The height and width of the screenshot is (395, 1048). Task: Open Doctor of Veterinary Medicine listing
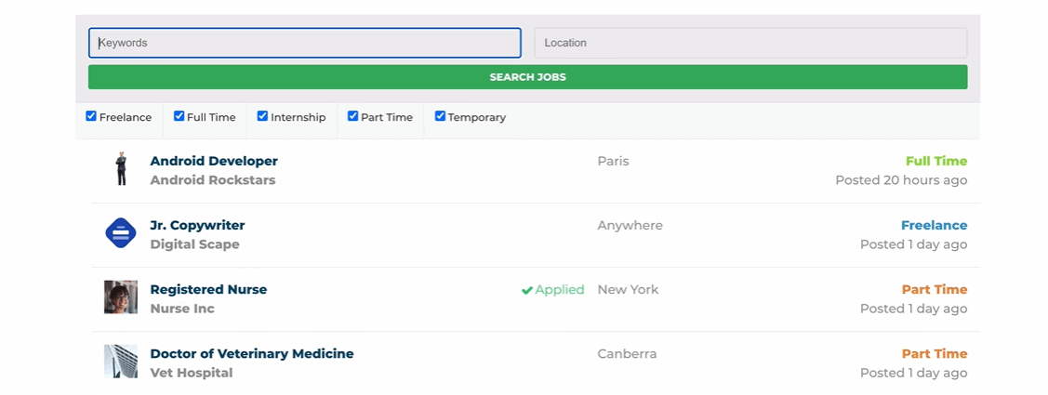coord(252,353)
